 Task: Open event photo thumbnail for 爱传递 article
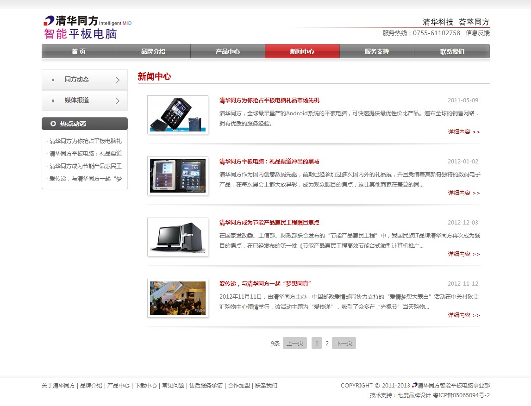[x=178, y=298]
